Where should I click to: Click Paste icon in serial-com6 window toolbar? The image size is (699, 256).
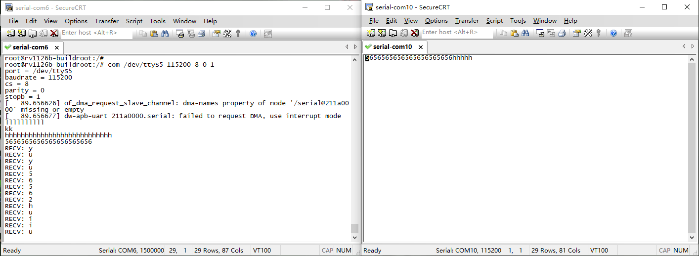point(154,33)
